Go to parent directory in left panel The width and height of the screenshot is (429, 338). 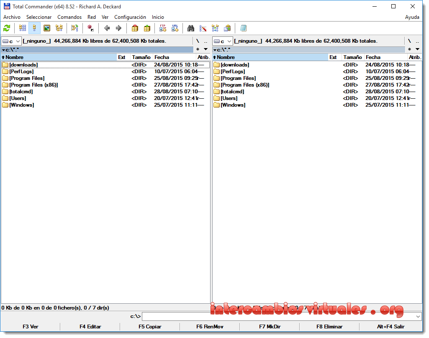pyautogui.click(x=206, y=41)
